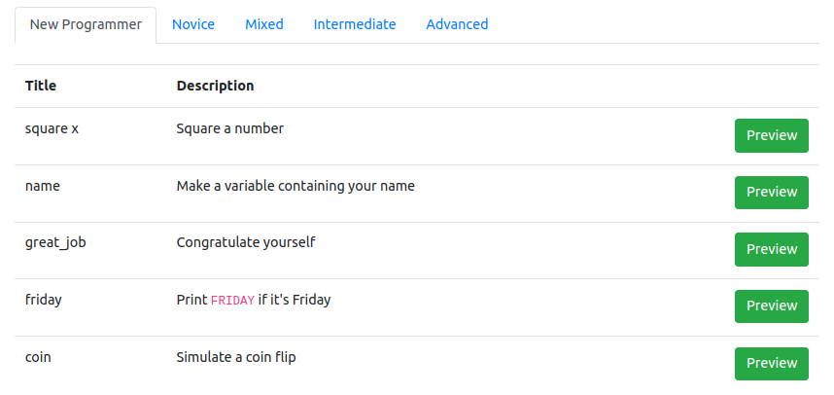Go to the Advanced tab
Screen dimensions: 834x395
(457, 24)
